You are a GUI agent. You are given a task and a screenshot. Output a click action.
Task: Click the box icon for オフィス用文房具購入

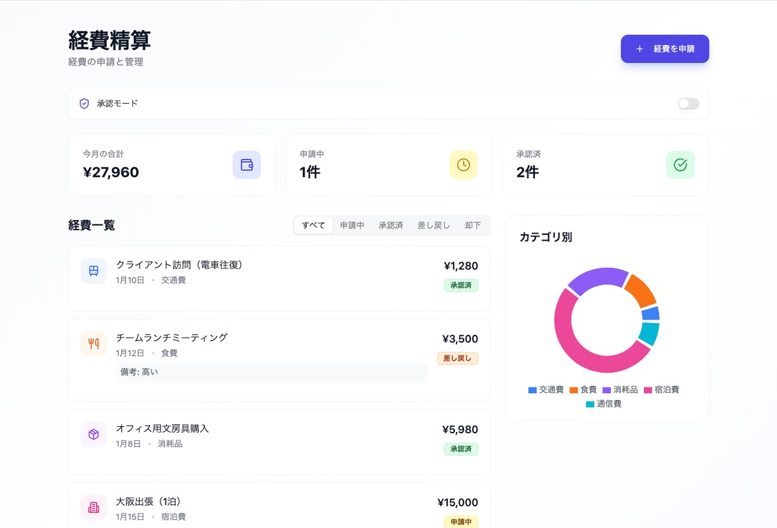pyautogui.click(x=94, y=434)
